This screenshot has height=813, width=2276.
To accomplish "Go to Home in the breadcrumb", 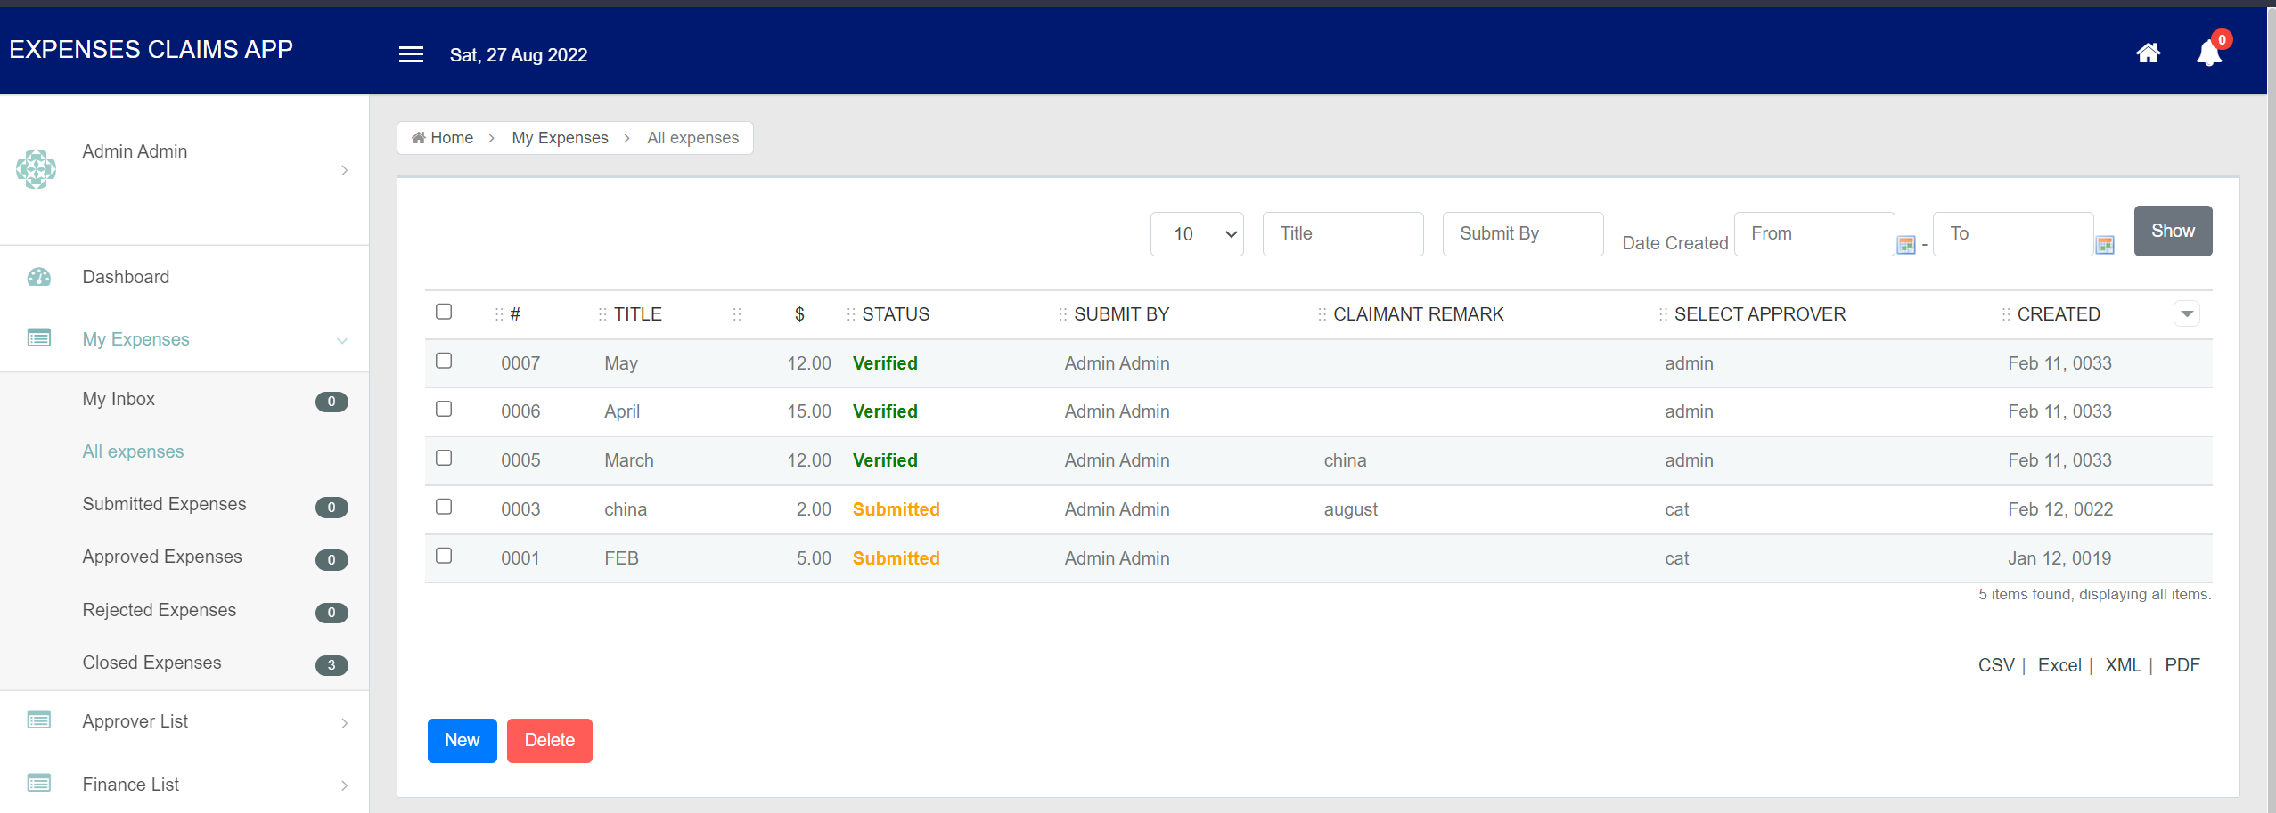I will coord(443,138).
